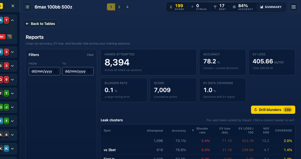
Task: Click the score medal icon
Action: tap(171, 7)
